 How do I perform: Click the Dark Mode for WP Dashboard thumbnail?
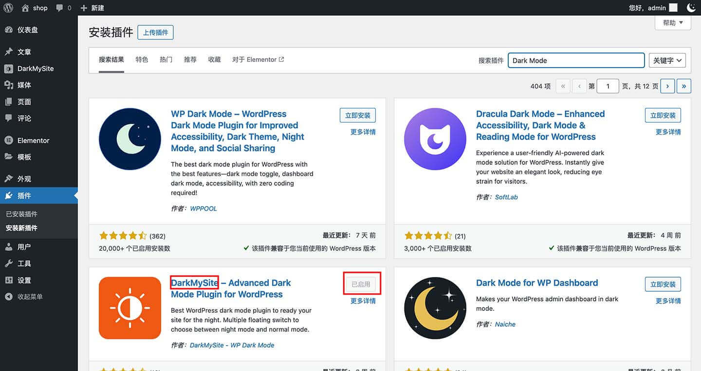click(x=435, y=308)
